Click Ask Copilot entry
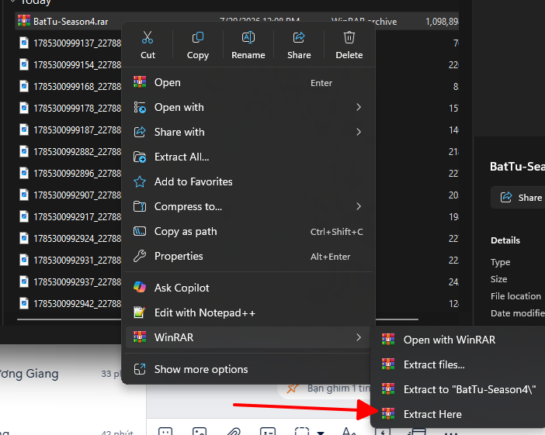Viewport: 545px width, 435px height. [248, 288]
